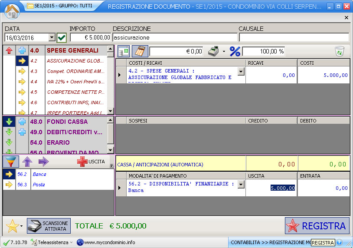The height and width of the screenshot is (248, 353).
Task: Click the yellow star favorites icon
Action: [12, 226]
